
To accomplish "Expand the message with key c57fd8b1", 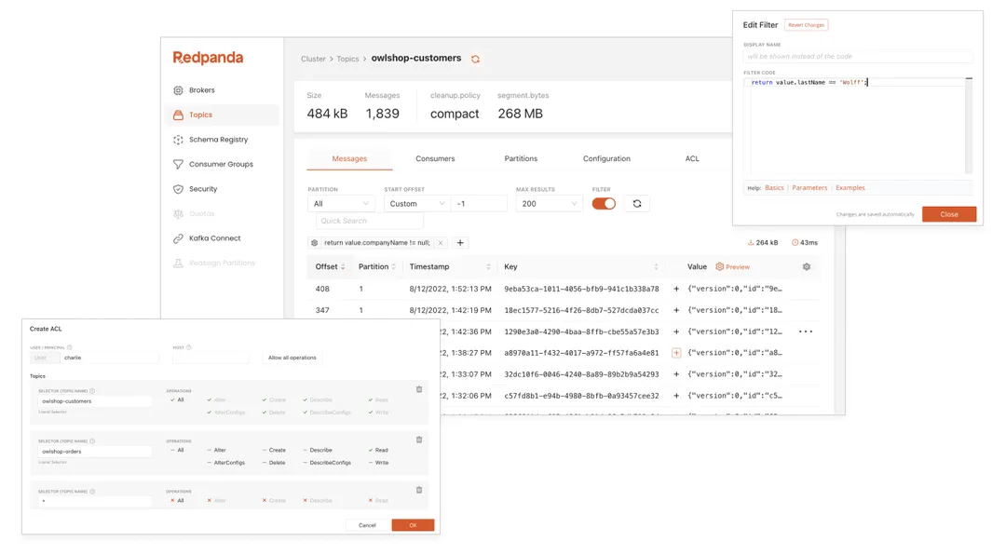I will 676,396.
